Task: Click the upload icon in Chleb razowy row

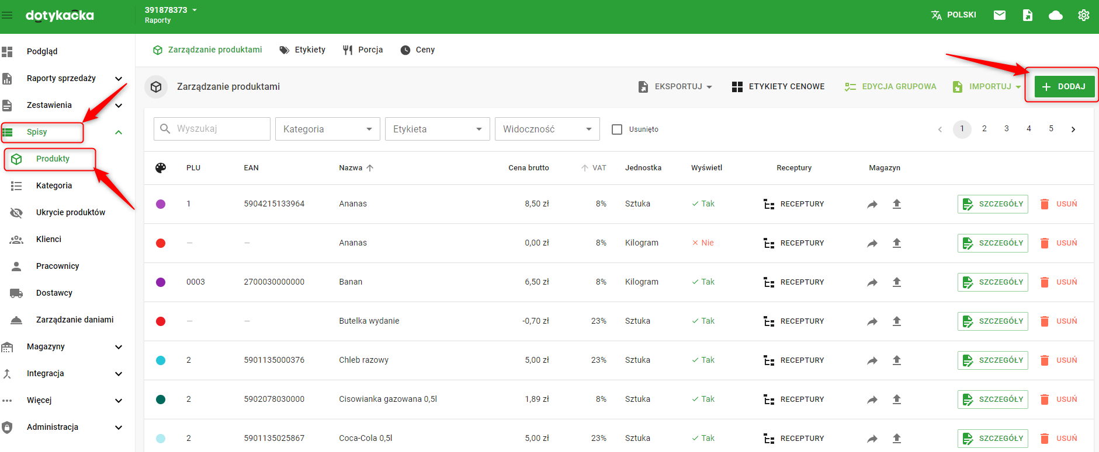Action: [x=896, y=360]
